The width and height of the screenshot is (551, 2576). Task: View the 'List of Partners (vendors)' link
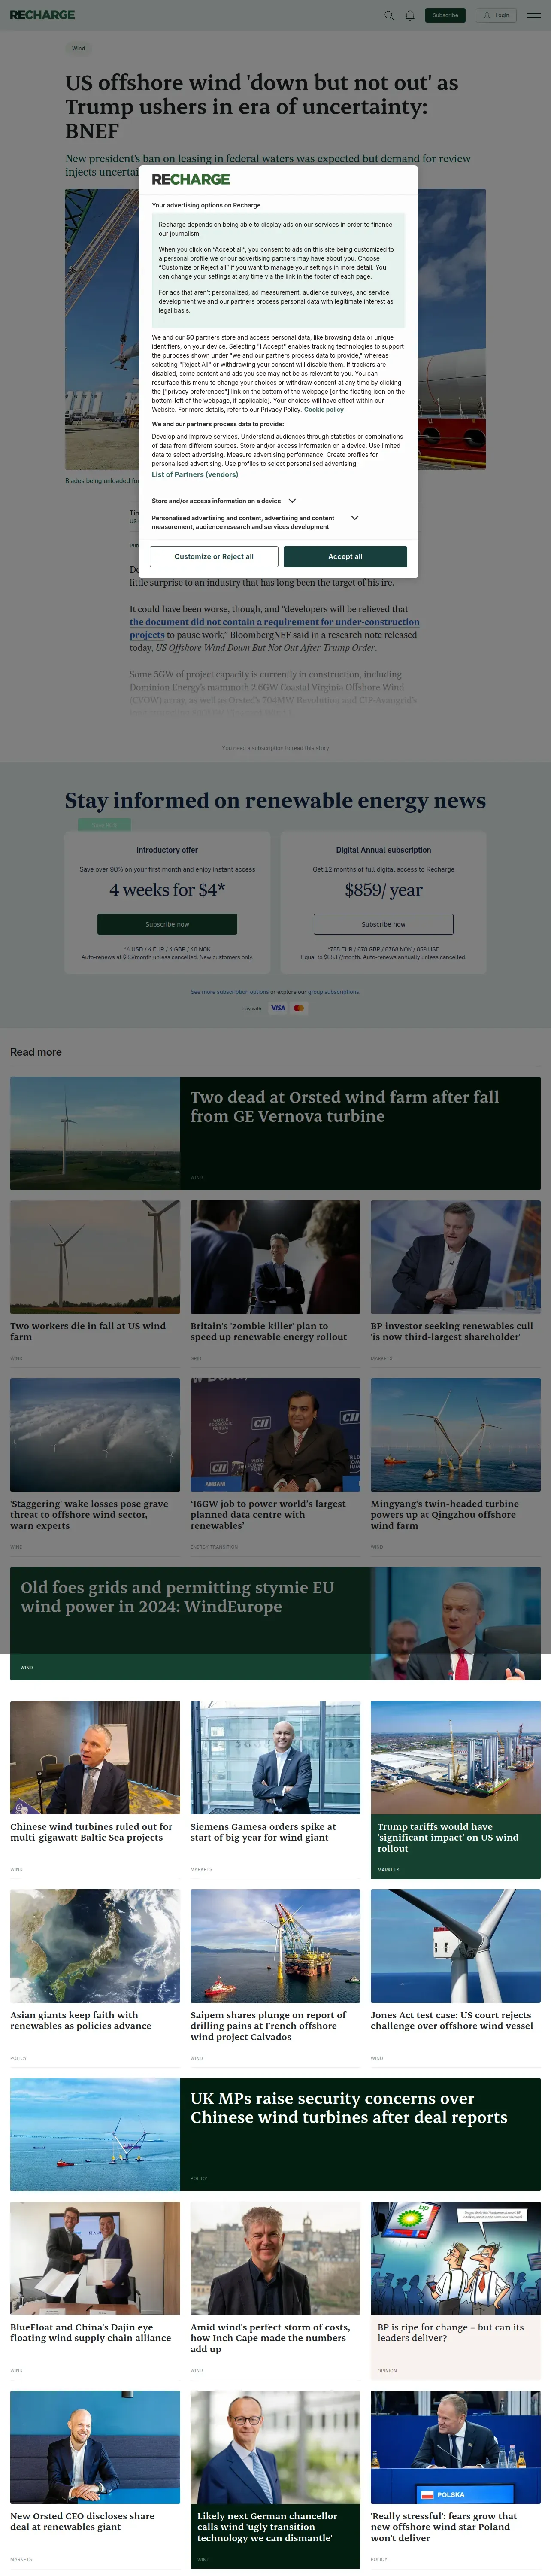tap(195, 474)
